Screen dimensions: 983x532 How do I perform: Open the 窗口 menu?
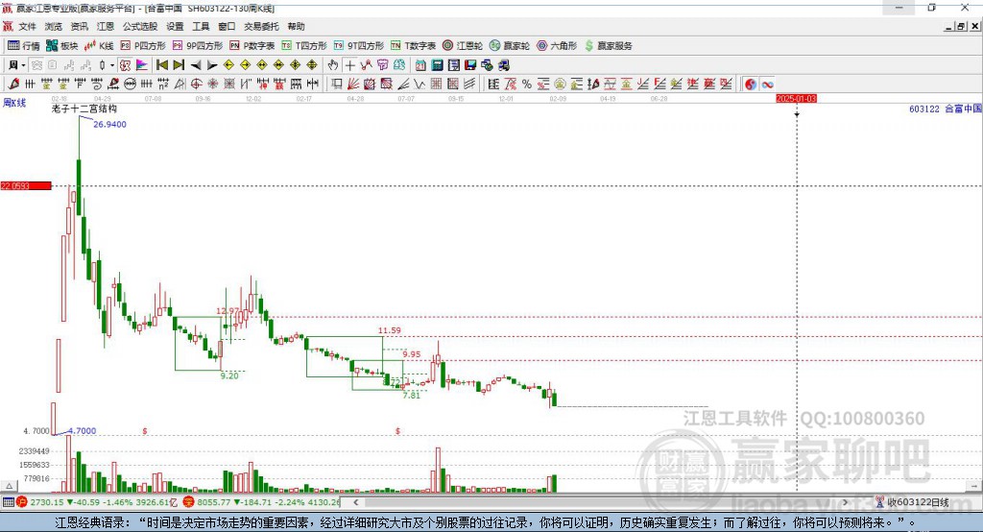coord(227,26)
